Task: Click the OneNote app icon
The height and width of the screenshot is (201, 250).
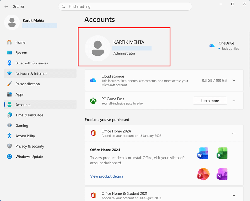Action: point(222,174)
